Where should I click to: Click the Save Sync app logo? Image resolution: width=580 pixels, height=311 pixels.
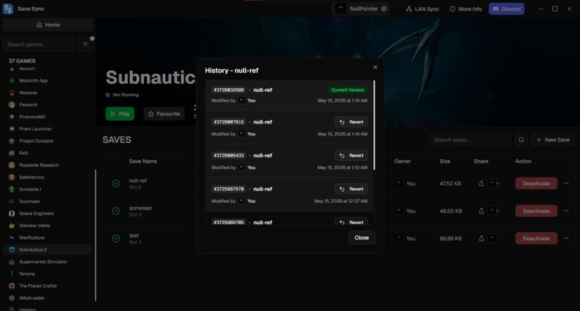pyautogui.click(x=8, y=8)
